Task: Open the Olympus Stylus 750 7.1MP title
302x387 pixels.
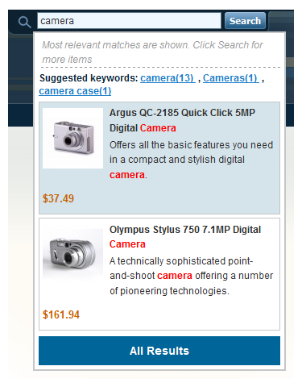Action: (x=185, y=237)
